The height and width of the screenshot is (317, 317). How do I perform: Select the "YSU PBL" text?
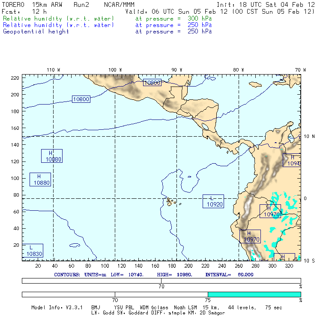point(124,308)
